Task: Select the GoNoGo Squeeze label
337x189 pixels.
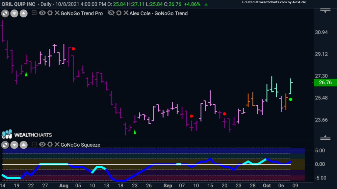Action: click(80, 145)
